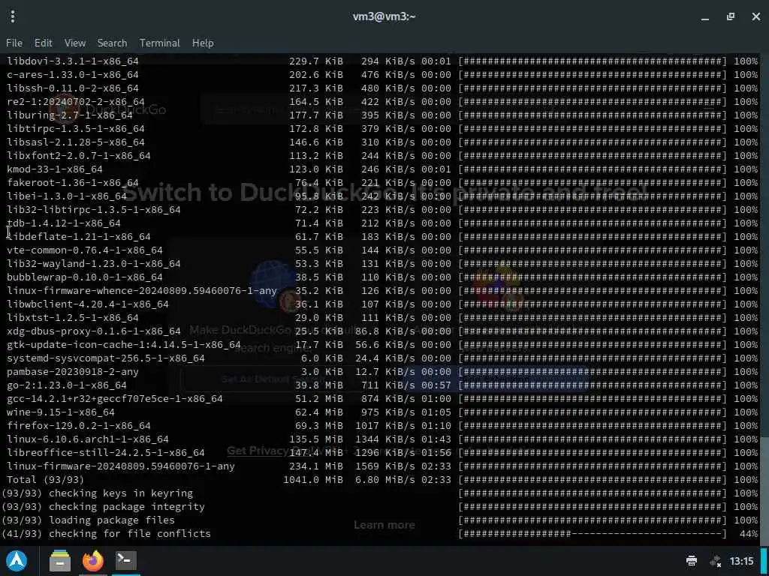Click the text libxtst-1.2.5-1-x86_64
The image size is (769, 576).
pos(73,317)
